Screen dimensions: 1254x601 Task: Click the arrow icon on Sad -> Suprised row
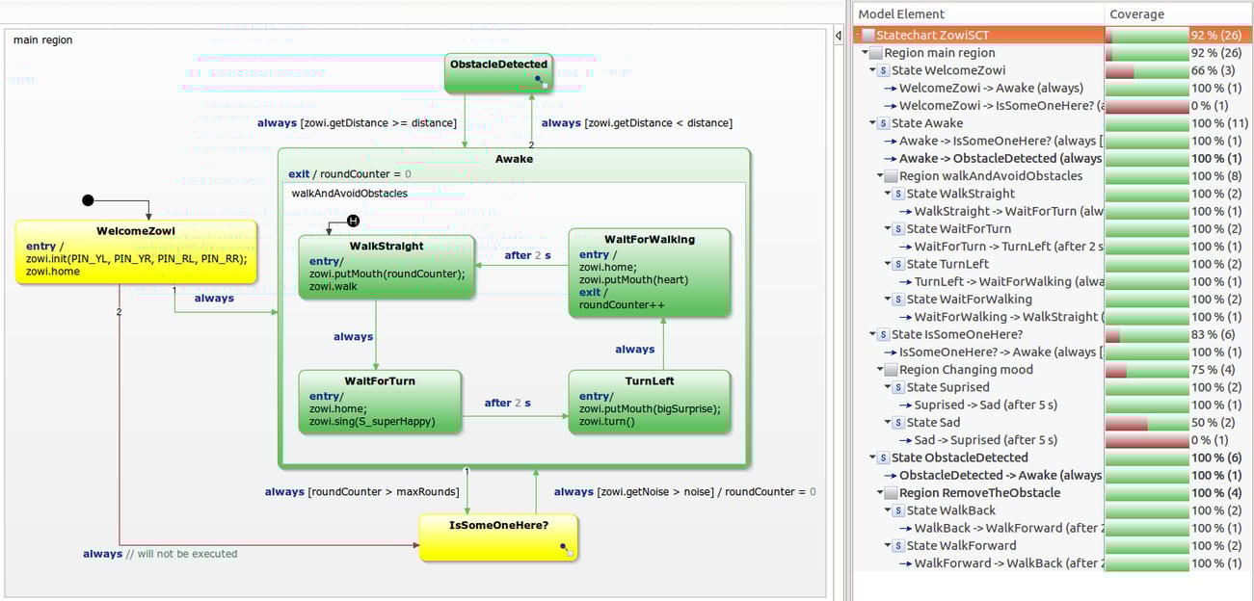click(906, 439)
